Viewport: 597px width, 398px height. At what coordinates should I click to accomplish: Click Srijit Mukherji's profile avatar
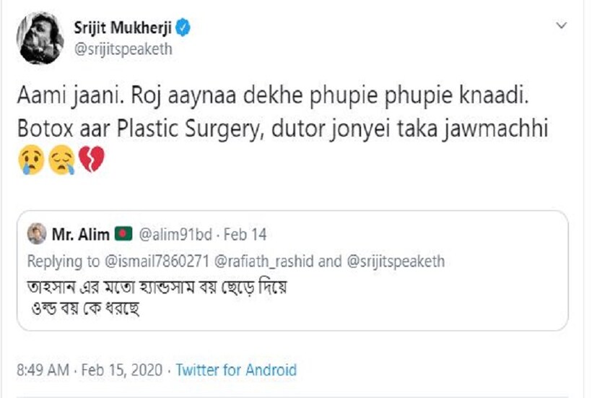click(40, 40)
